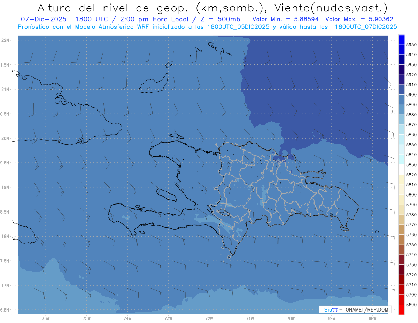Click the '69W' longitude label
418x323 pixels.
click(x=332, y=318)
